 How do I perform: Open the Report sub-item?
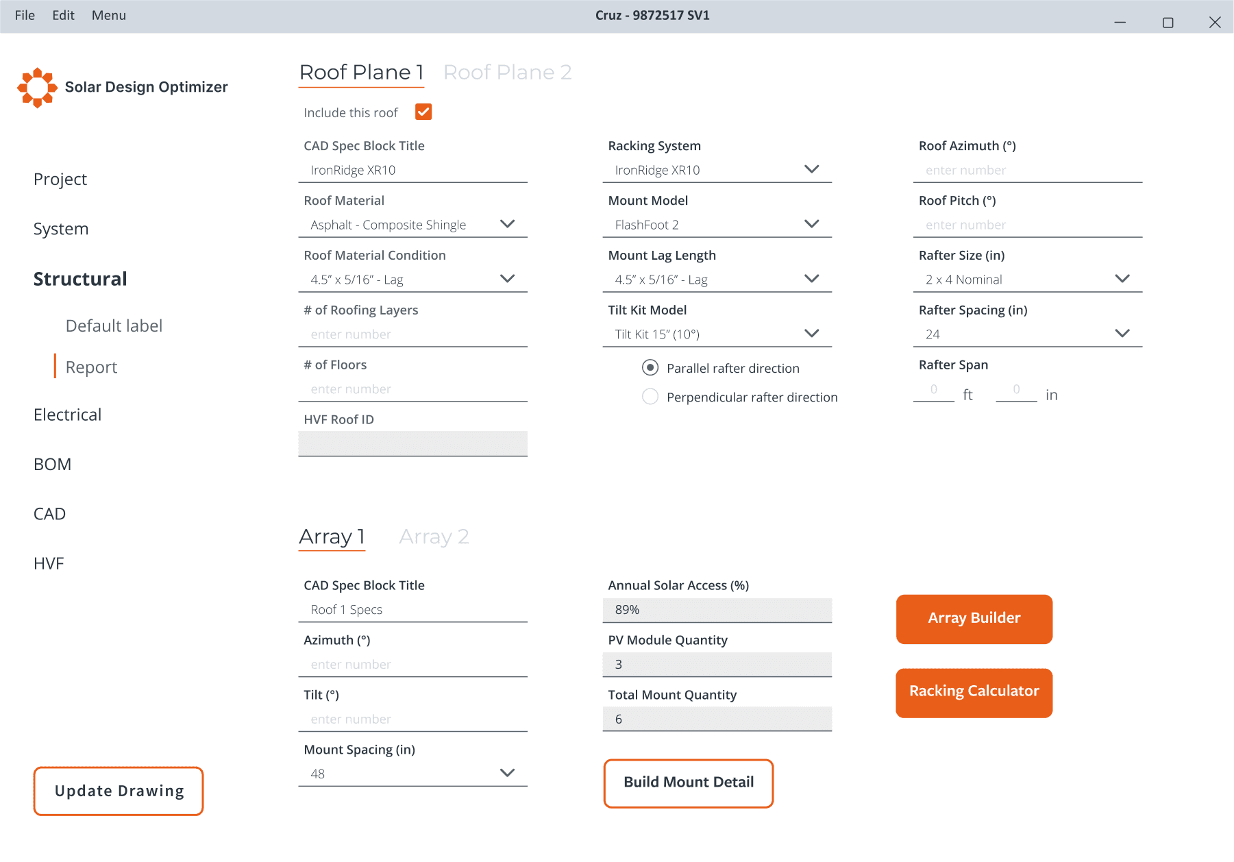click(91, 367)
